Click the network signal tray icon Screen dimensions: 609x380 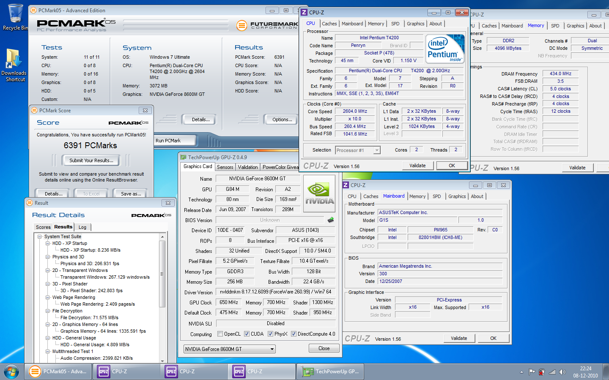[552, 372]
